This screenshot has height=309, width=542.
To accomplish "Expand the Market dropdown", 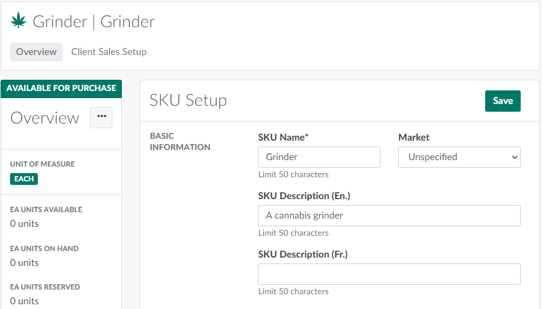I will click(x=459, y=157).
